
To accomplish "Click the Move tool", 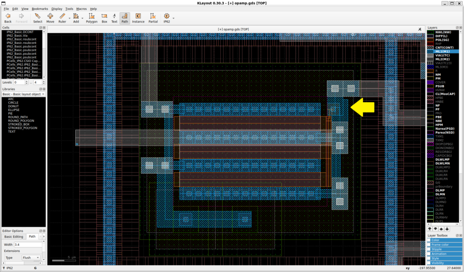I will 50,18.
